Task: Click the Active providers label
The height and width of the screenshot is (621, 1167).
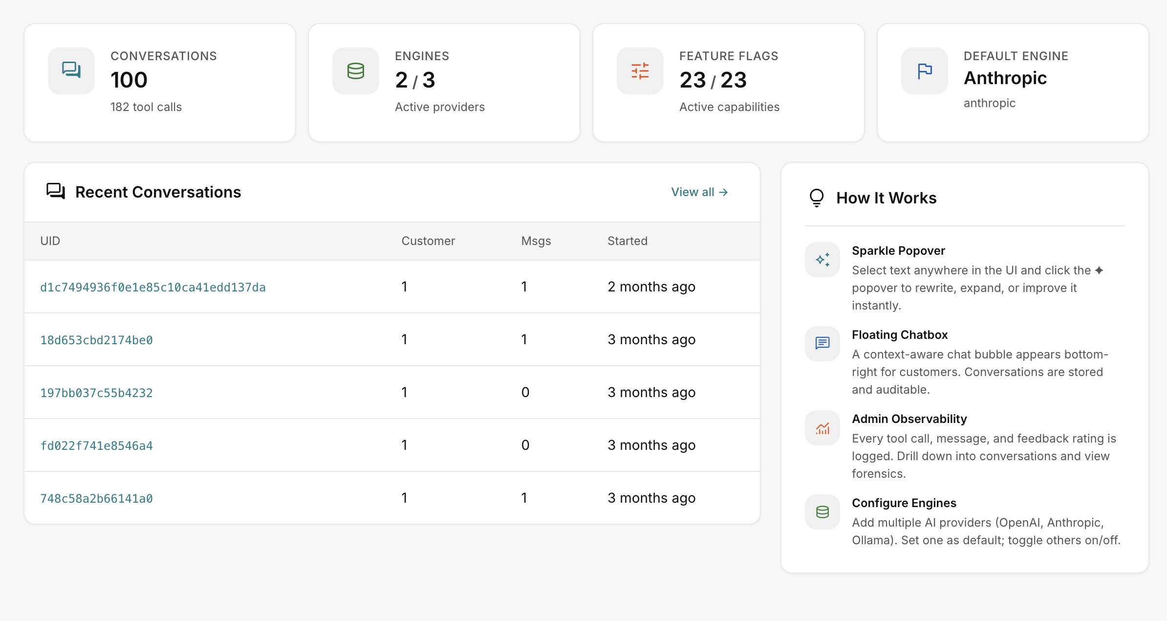Action: (440, 107)
